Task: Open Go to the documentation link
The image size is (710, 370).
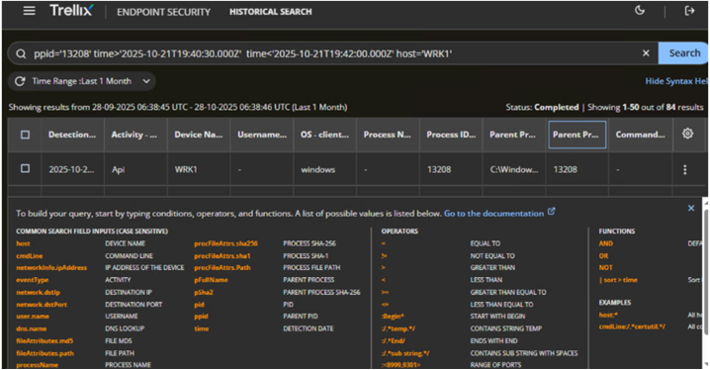Action: [493, 214]
